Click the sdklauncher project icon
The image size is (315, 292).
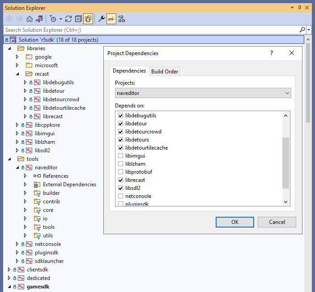[29, 261]
